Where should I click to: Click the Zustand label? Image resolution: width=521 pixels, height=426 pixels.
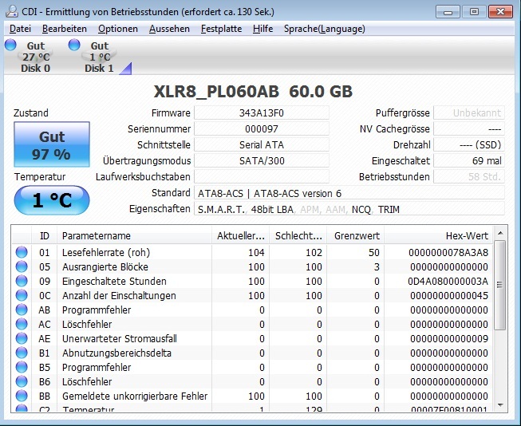(30, 113)
